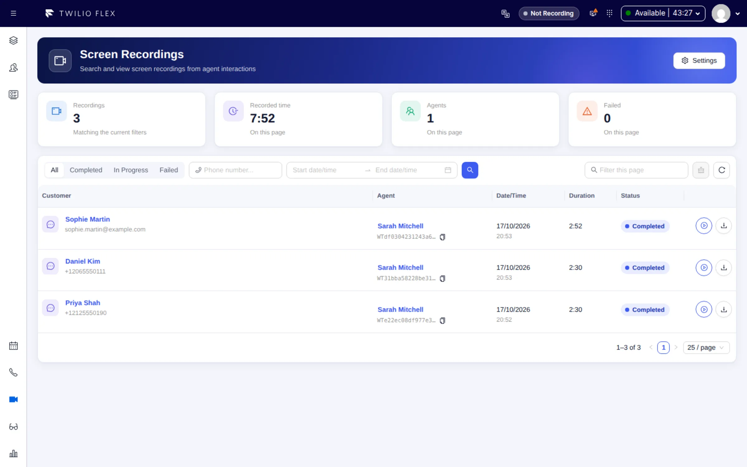The width and height of the screenshot is (747, 467).
Task: Open Daniel Kim customer link
Action: pyautogui.click(x=82, y=261)
